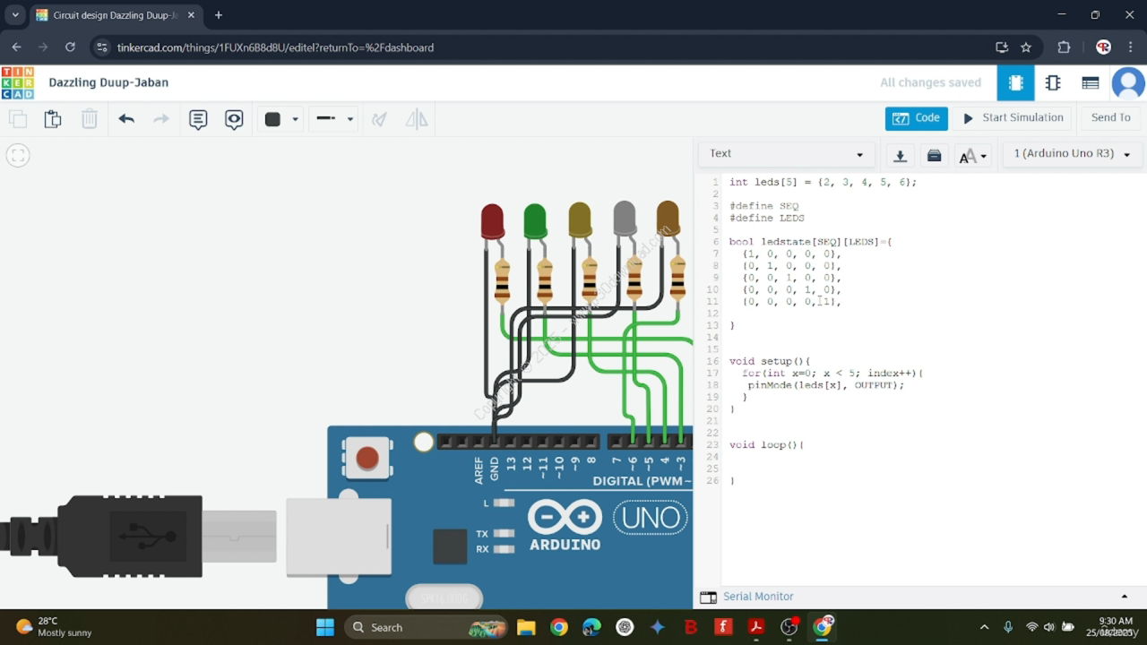The height and width of the screenshot is (645, 1147).
Task: Show hidden system tray icons
Action: pyautogui.click(x=984, y=627)
